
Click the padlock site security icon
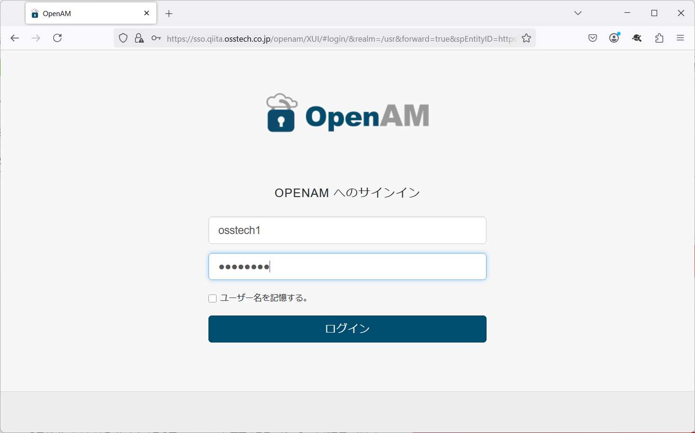(x=139, y=38)
